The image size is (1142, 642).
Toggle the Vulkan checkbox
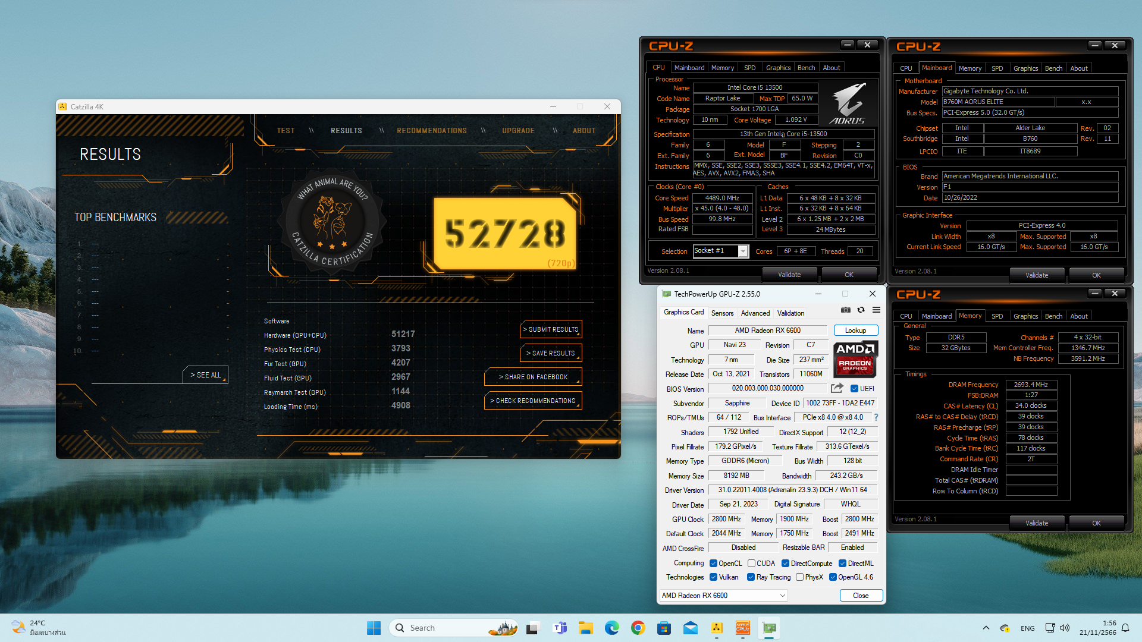[x=713, y=577]
